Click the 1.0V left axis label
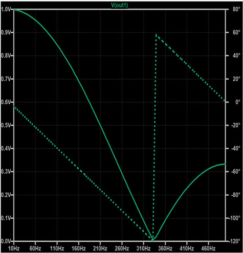The image size is (243, 253). pyautogui.click(x=6, y=9)
